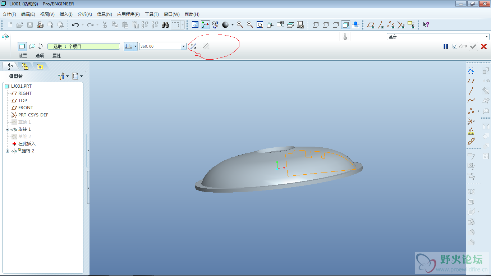Switch to hidden line display
This screenshot has height=276, width=491.
click(x=326, y=25)
